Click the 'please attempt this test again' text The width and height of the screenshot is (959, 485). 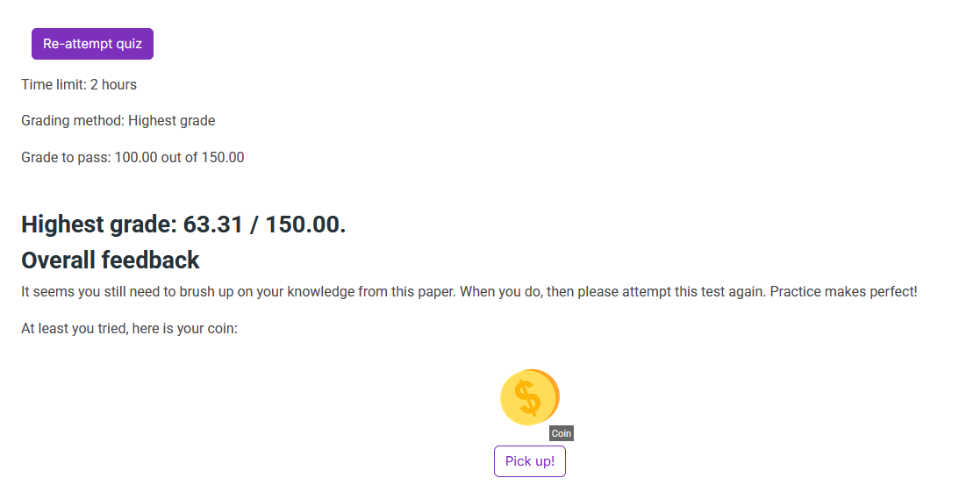(671, 291)
